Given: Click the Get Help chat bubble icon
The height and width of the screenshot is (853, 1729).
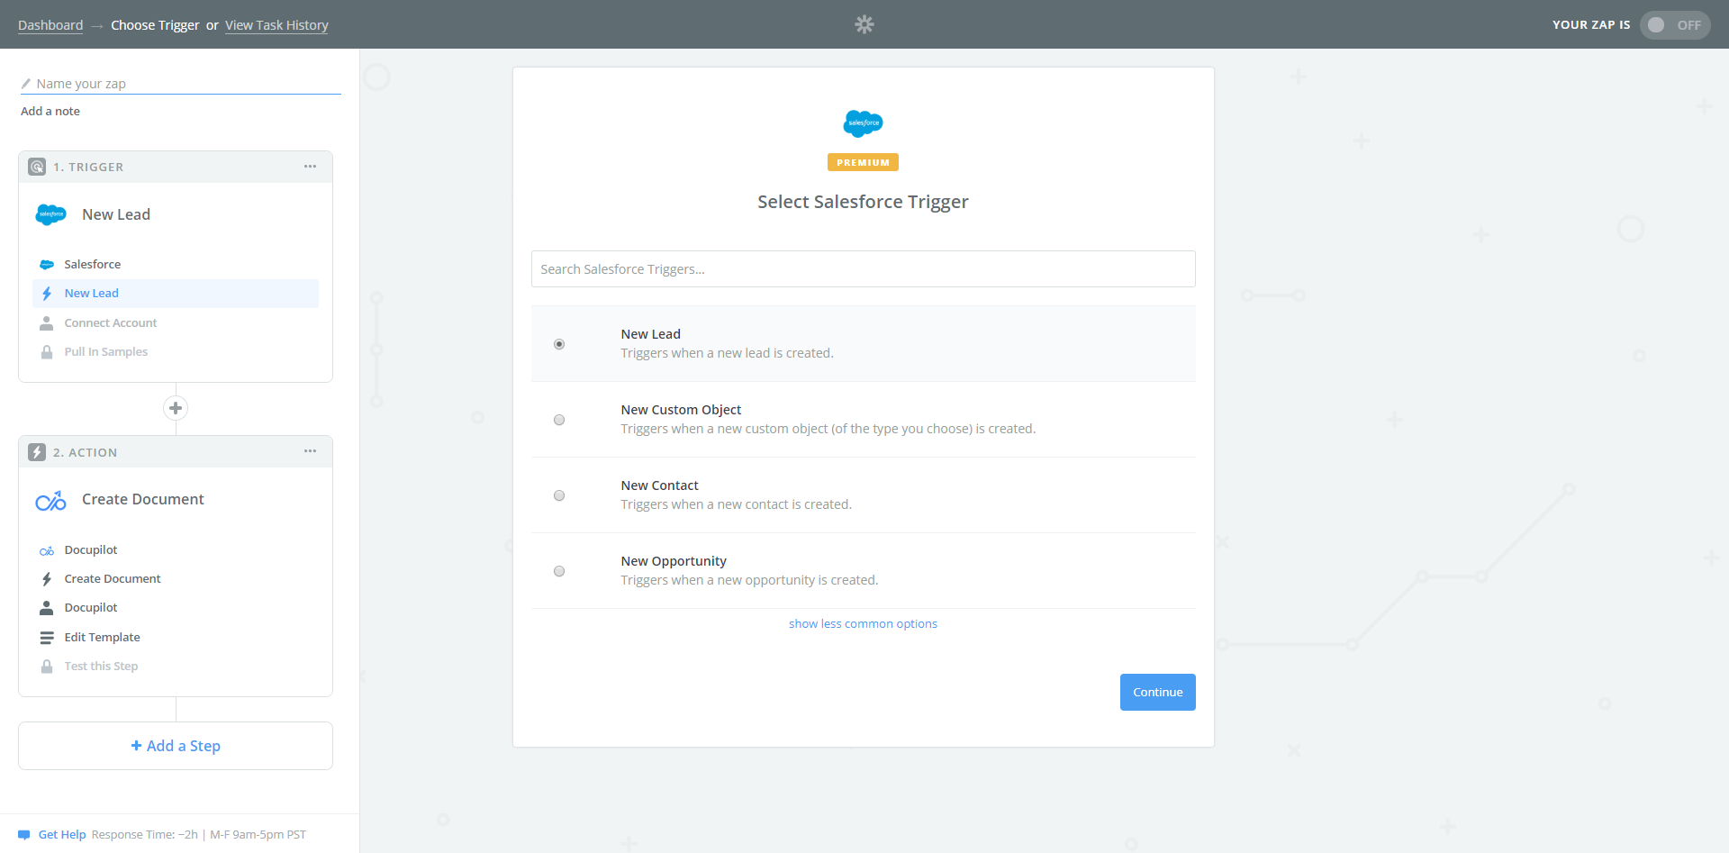Looking at the screenshot, I should pyautogui.click(x=24, y=835).
